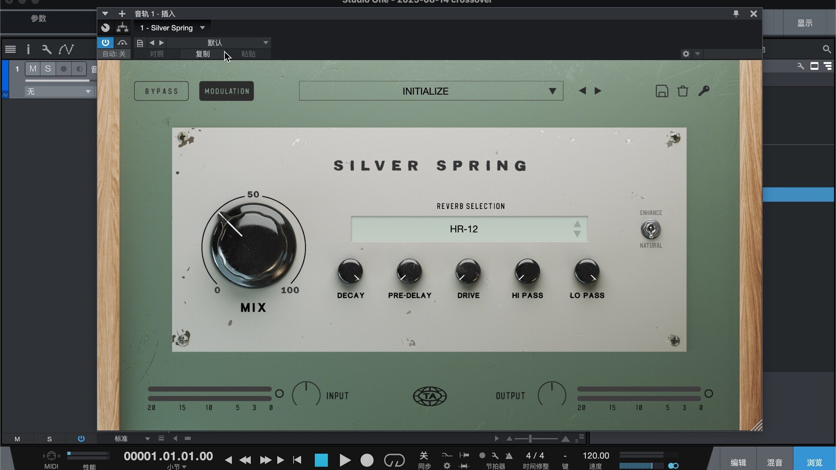Go to previous host preset arrow
This screenshot has height=470, width=836.
click(x=152, y=43)
